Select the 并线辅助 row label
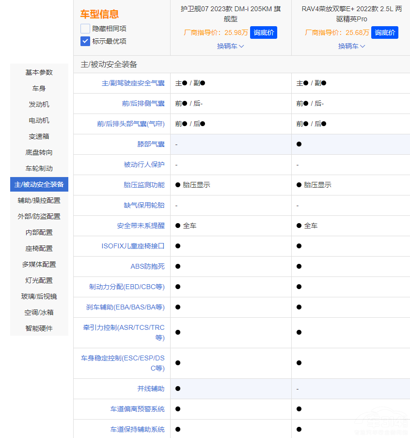410x438 pixels. [x=151, y=389]
